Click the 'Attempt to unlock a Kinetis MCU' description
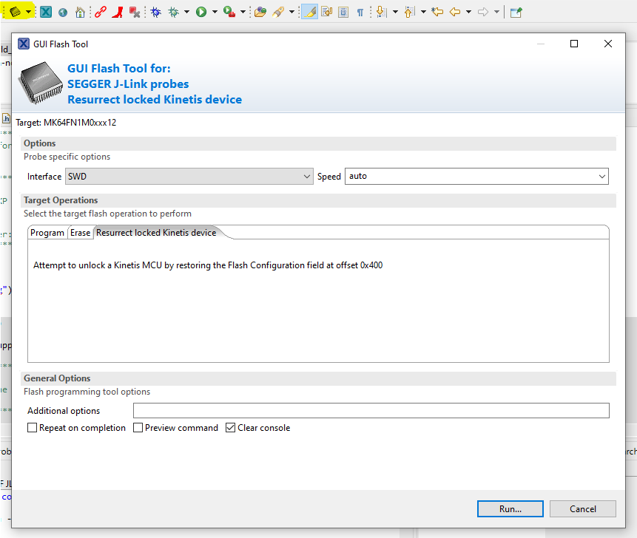The height and width of the screenshot is (538, 637). [x=208, y=265]
